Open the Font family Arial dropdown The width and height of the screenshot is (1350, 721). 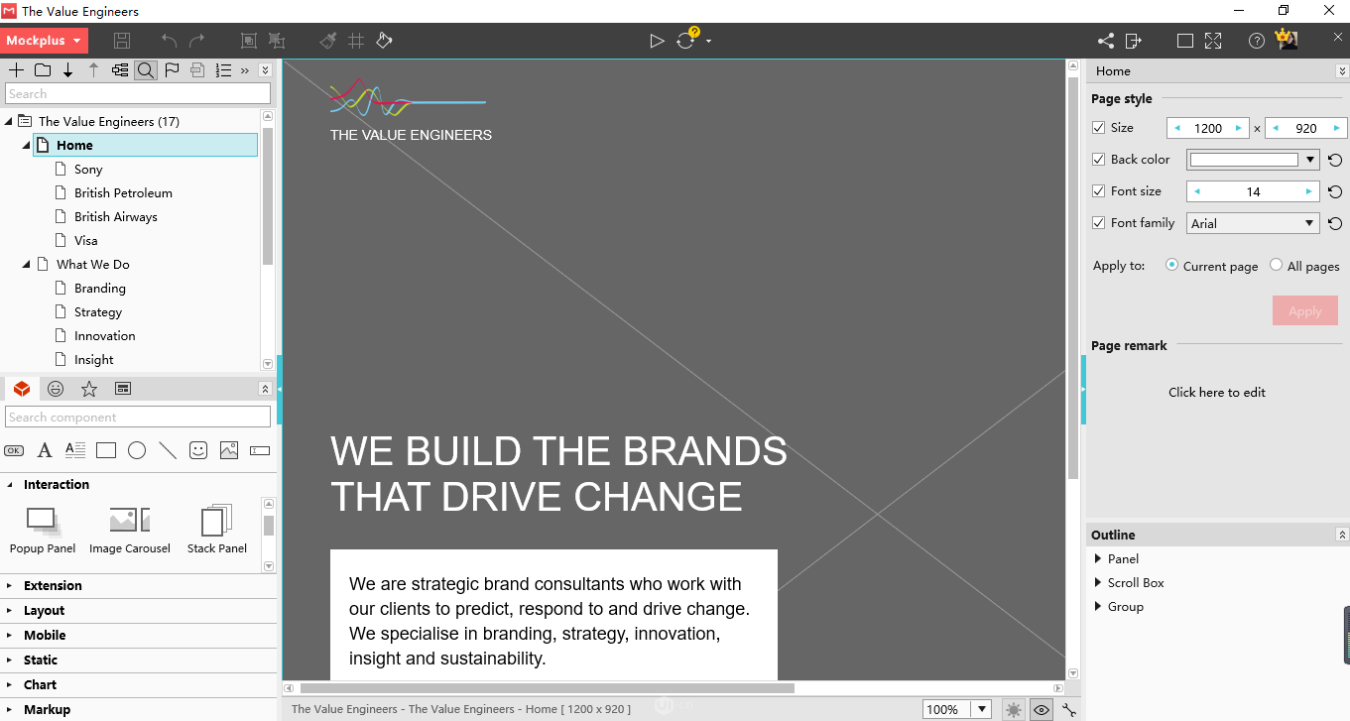pos(1254,223)
